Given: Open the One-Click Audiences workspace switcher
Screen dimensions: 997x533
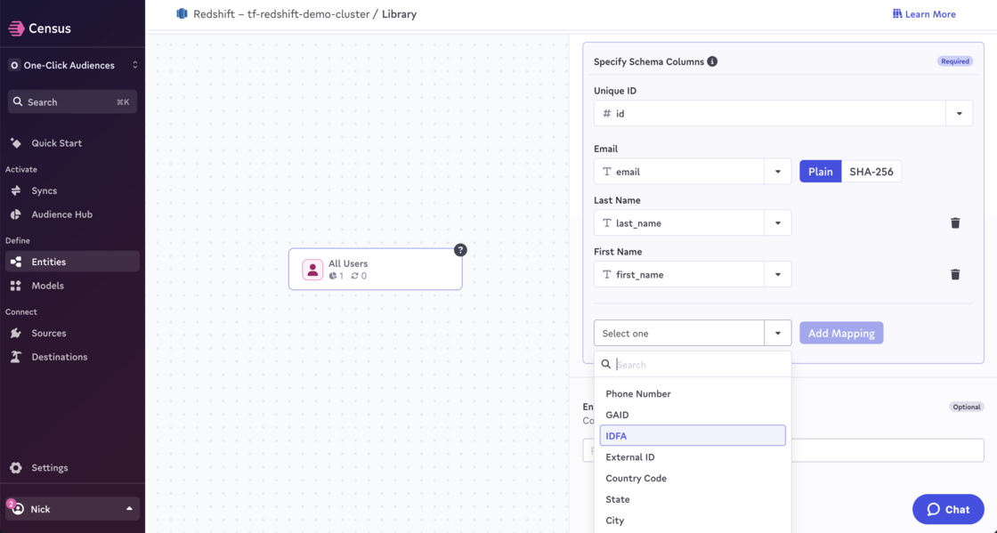Looking at the screenshot, I should click(72, 65).
